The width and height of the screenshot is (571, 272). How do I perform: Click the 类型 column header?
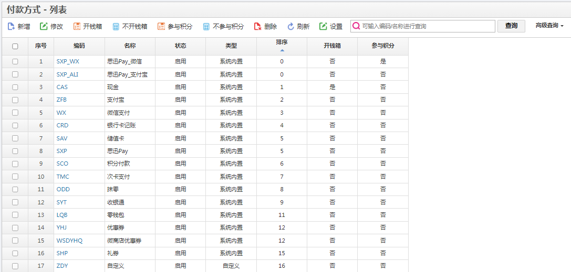(231, 46)
